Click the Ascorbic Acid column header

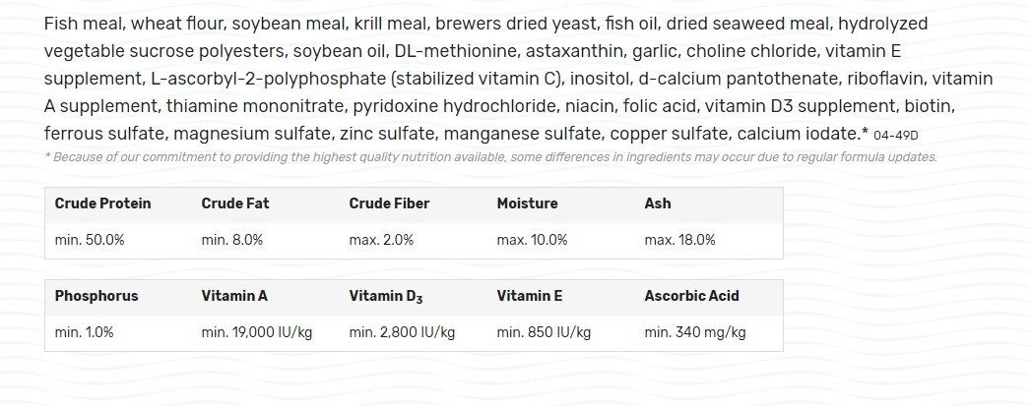[691, 296]
